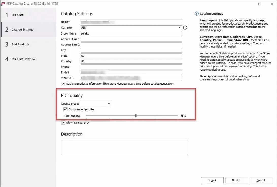Image resolution: width=277 pixels, height=187 pixels.
Task: Click the refresh icon beside Currency
Action: coord(185,28)
